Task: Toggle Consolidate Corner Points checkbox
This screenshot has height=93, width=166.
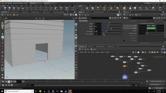Action: point(139,23)
